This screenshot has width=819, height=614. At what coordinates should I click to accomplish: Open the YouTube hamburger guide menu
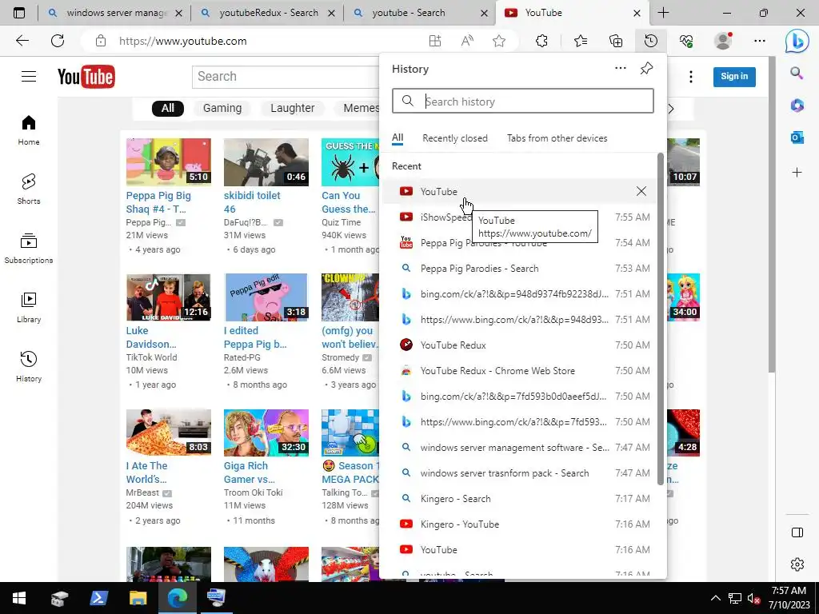(29, 76)
